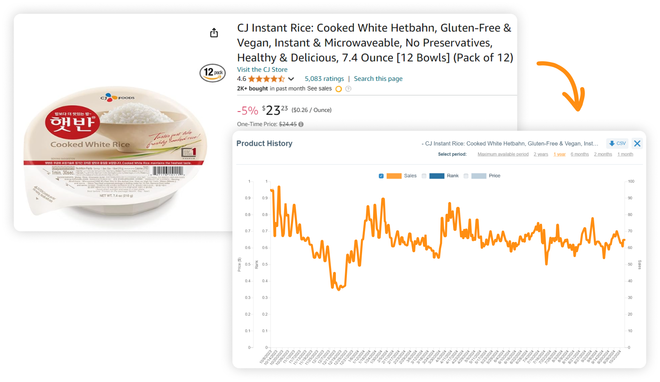Enable the Rank checkbox in the chart legend

click(424, 176)
